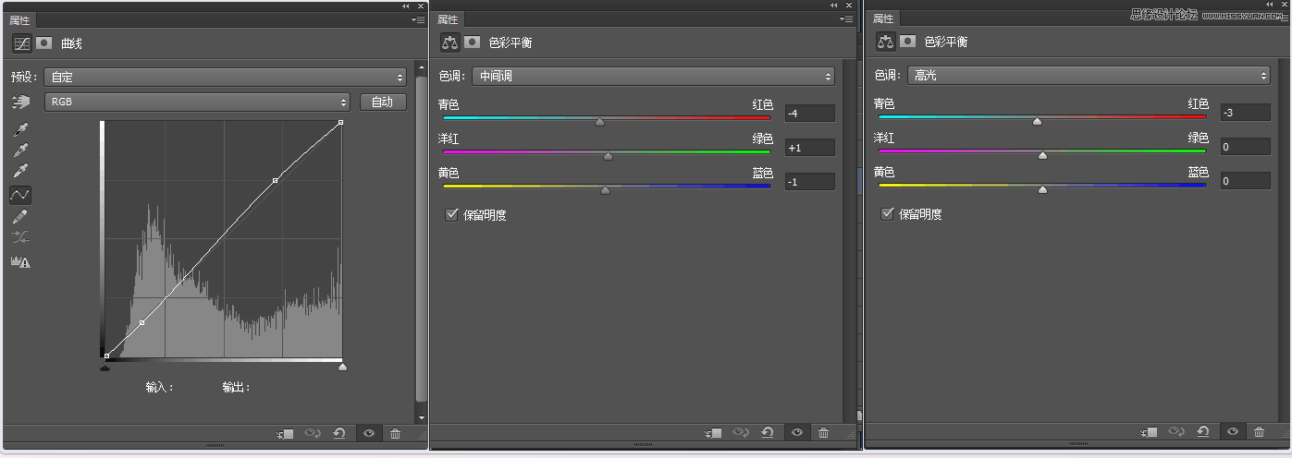1292x458 pixels.
Task: Select the 属性 tab in Midtones Color Balance panel
Action: 448,19
